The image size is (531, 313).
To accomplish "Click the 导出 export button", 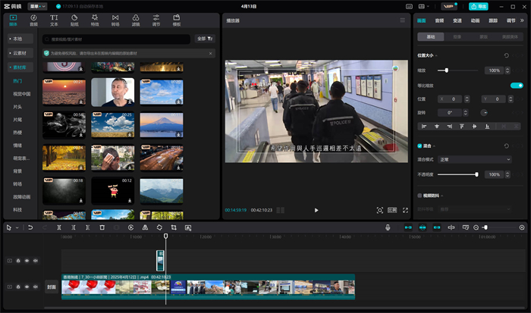I will 478,6.
